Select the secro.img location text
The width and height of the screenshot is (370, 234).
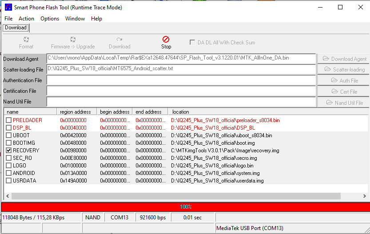(214, 158)
